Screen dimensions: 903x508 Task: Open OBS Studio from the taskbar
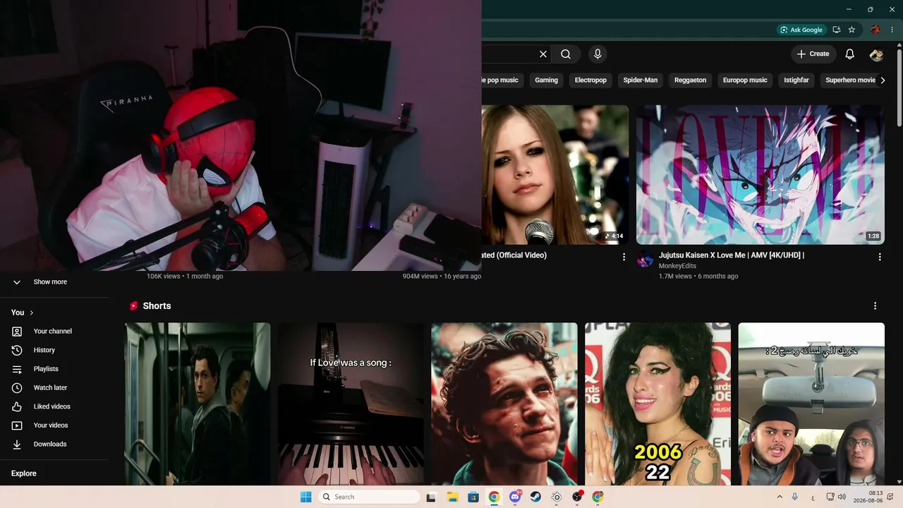pyautogui.click(x=577, y=497)
